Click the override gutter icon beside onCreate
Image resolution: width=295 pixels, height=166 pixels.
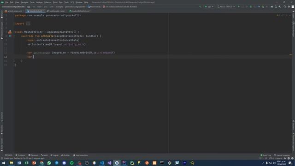10,36
